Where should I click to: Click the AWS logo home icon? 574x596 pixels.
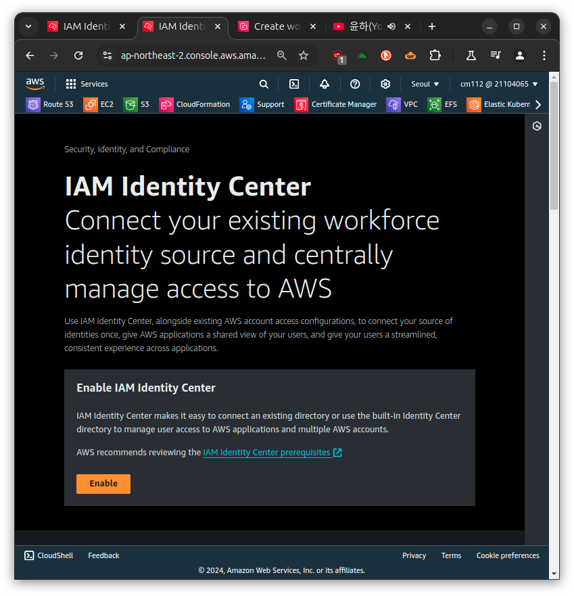(x=35, y=84)
